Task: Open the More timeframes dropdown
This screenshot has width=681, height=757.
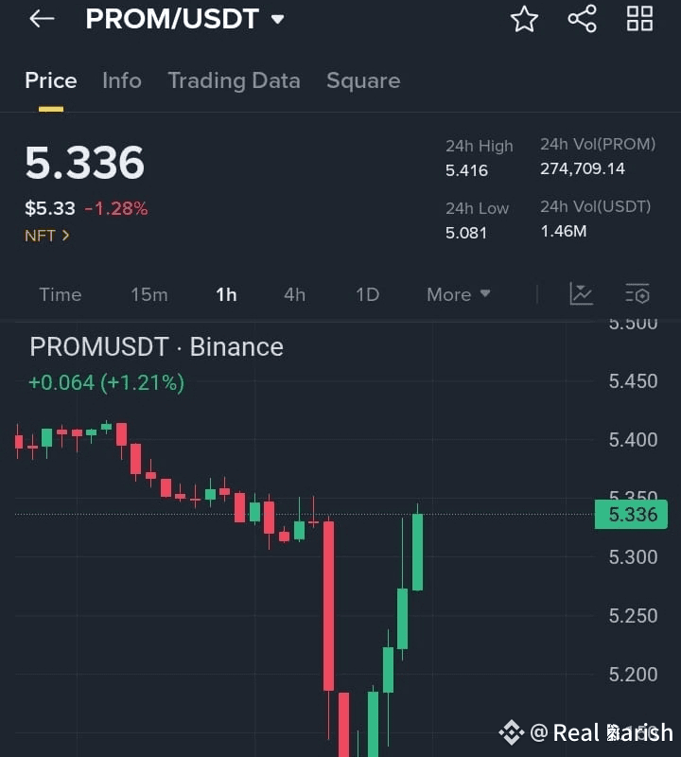Action: coord(459,294)
